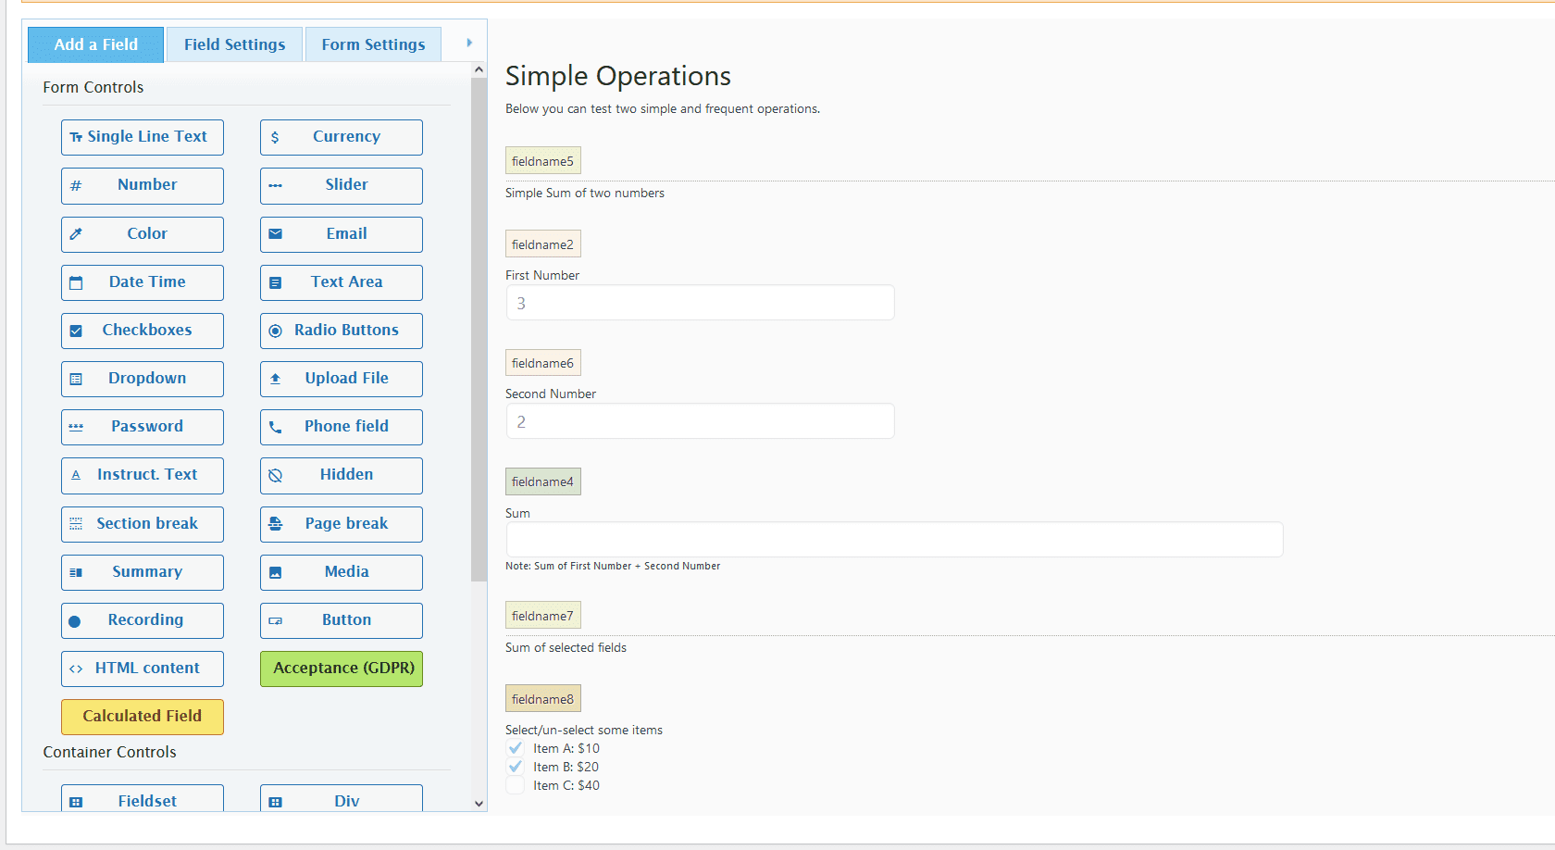
Task: Add an Acceptance (GDPR) field
Action: (x=342, y=668)
